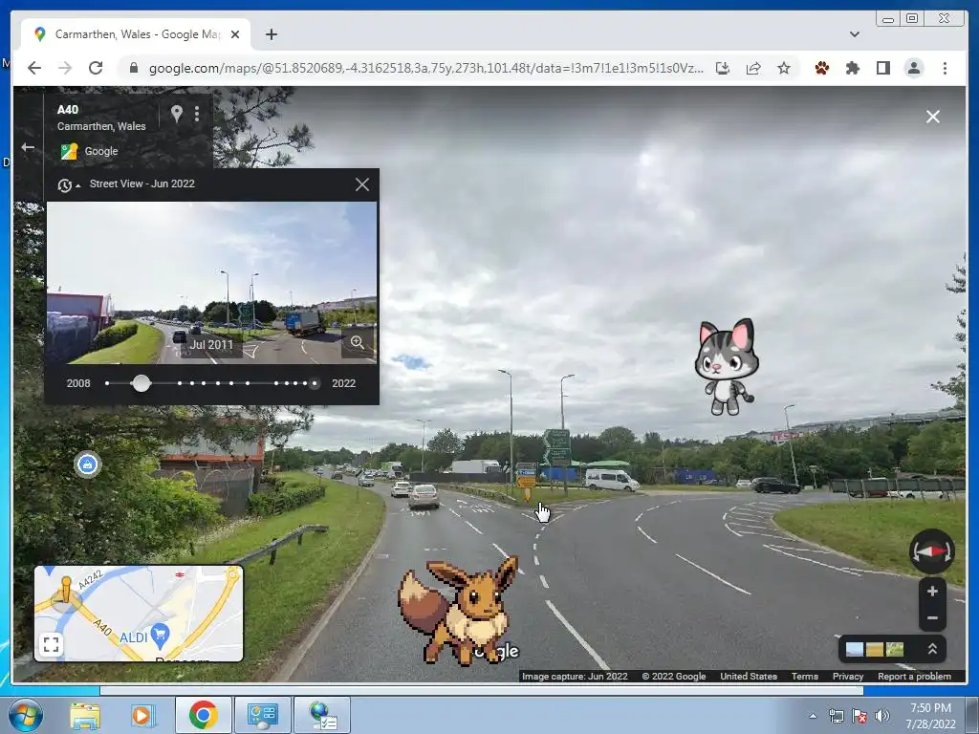Screen dimensions: 979x734
Task: Open File Explorer from taskbar
Action: (85, 715)
